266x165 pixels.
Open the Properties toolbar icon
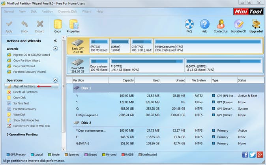(73, 24)
